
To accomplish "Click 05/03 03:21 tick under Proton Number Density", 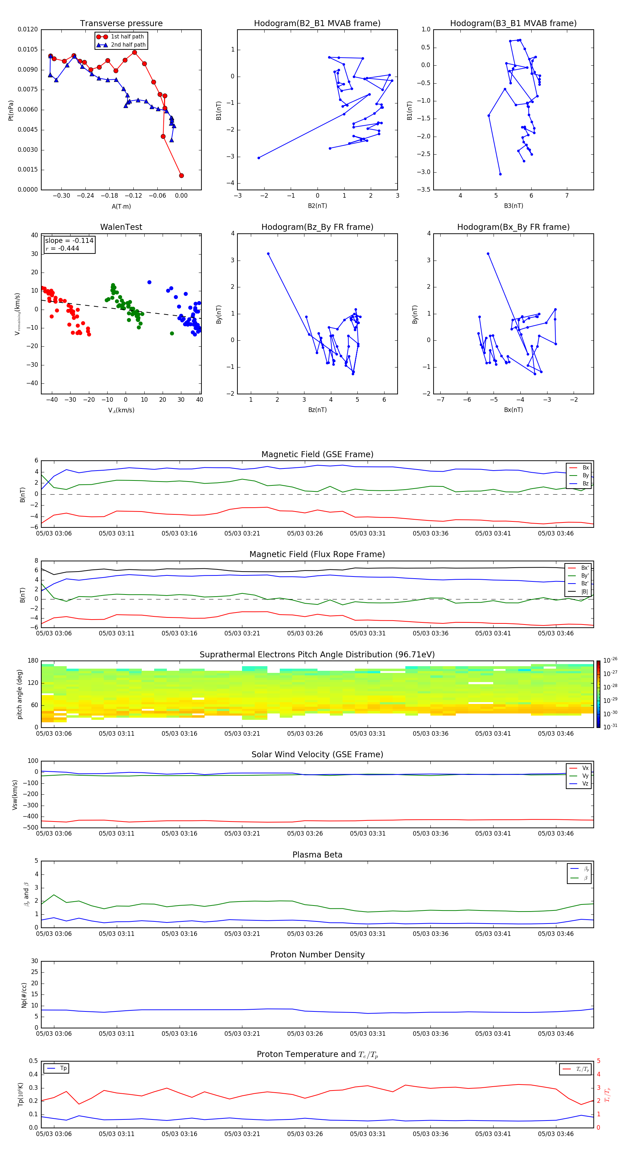I will pyautogui.click(x=242, y=1033).
